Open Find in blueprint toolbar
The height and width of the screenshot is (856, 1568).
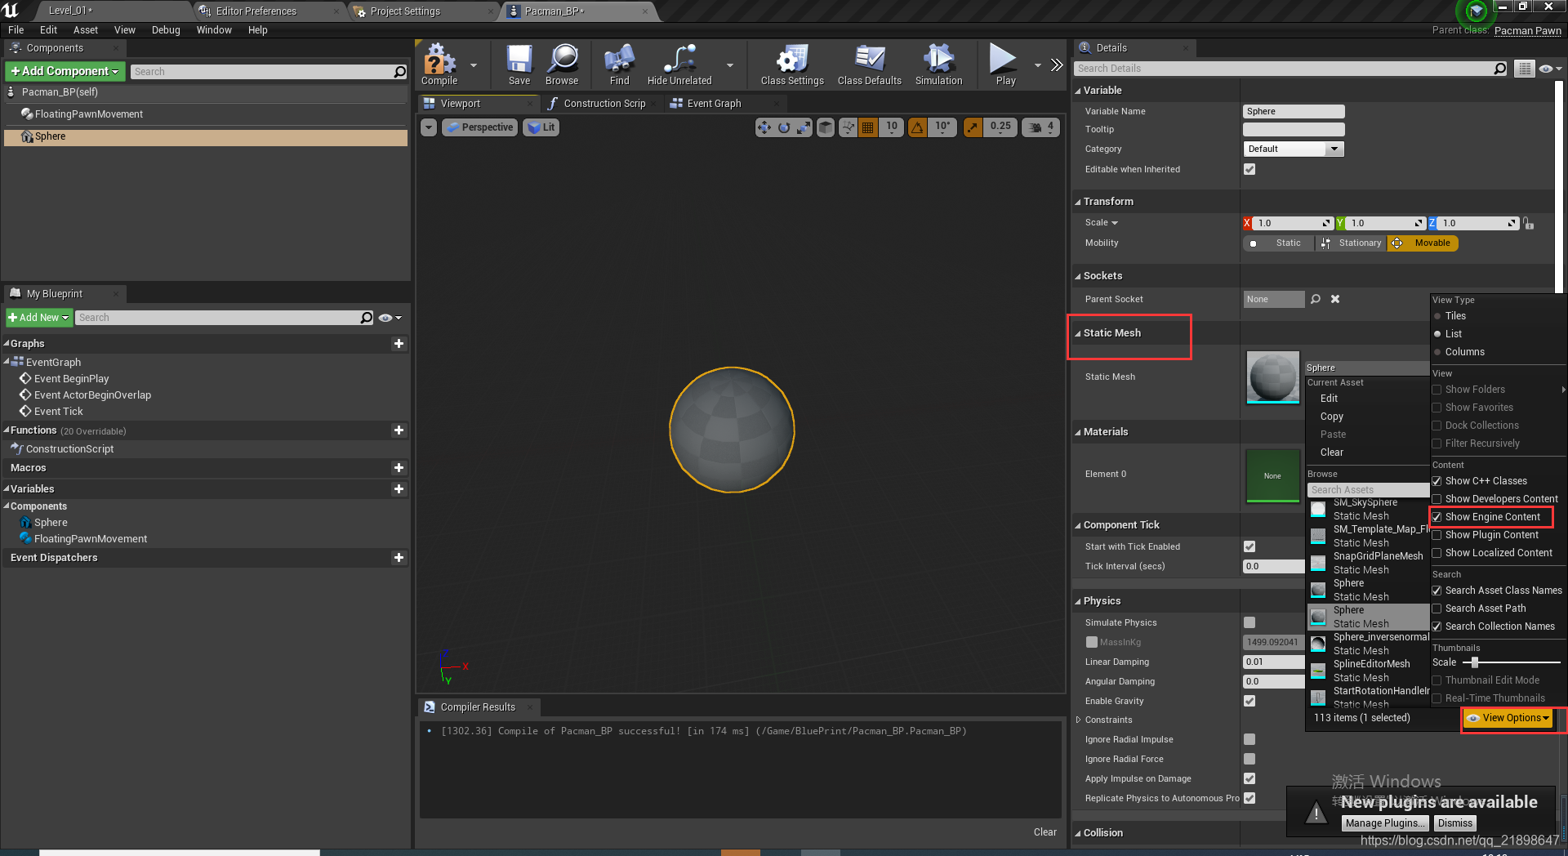(x=619, y=65)
